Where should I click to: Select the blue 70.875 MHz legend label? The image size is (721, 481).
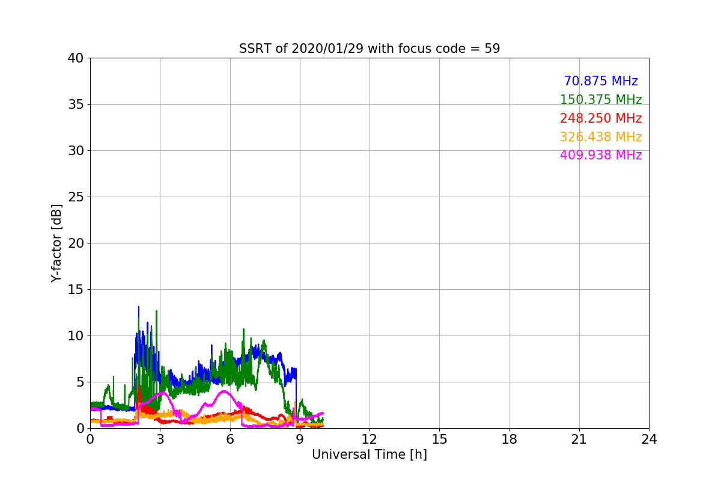(x=601, y=81)
